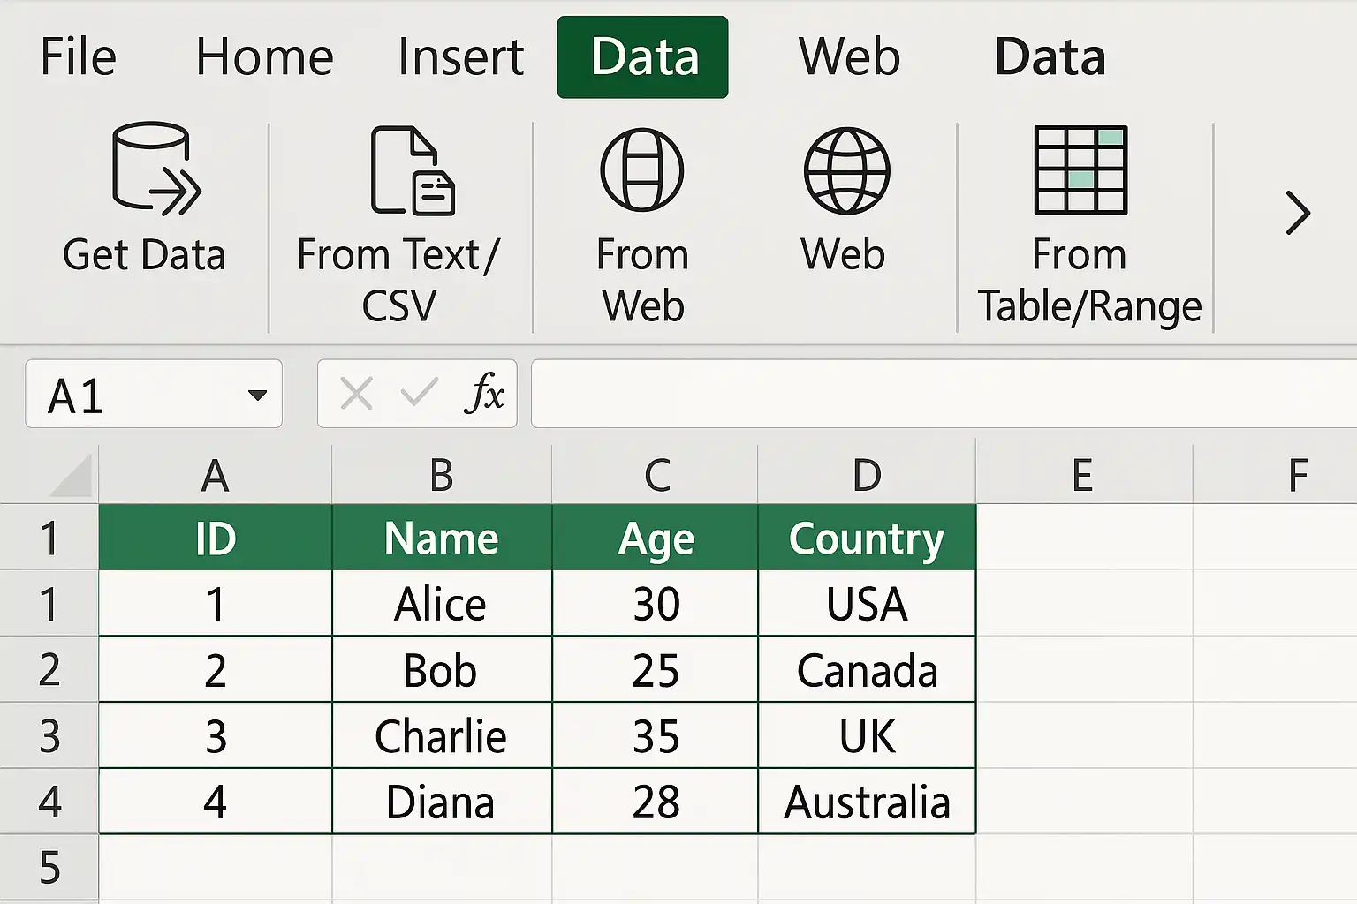Open Insert Function fx icon

tap(484, 393)
